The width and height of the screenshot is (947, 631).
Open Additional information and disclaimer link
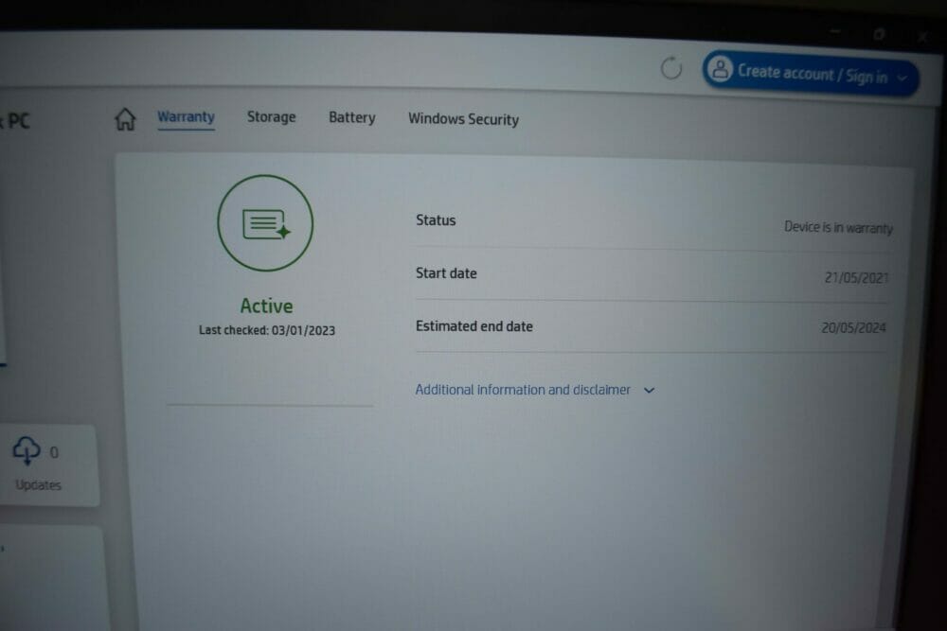[x=523, y=390]
